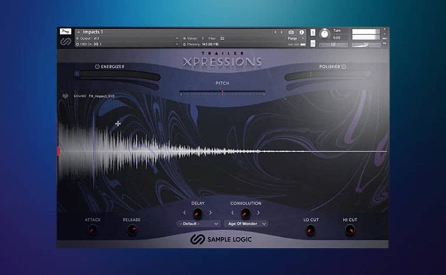
Task: Click the Impacts 1 instrument name
Action: (93, 32)
